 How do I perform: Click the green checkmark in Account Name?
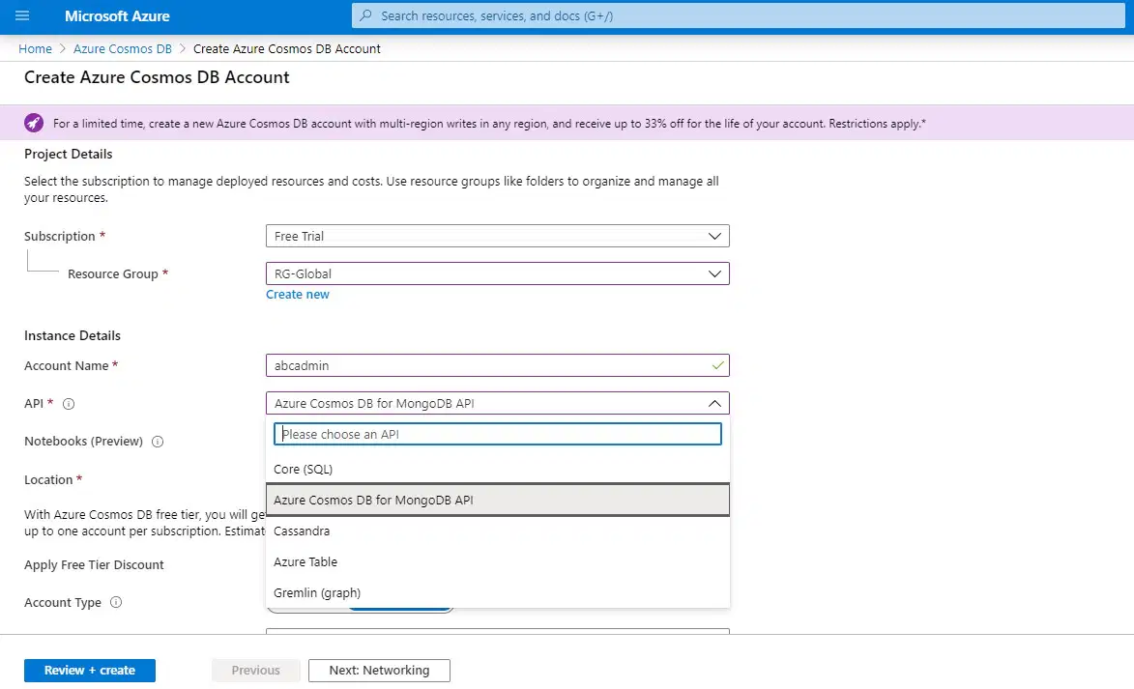(717, 366)
